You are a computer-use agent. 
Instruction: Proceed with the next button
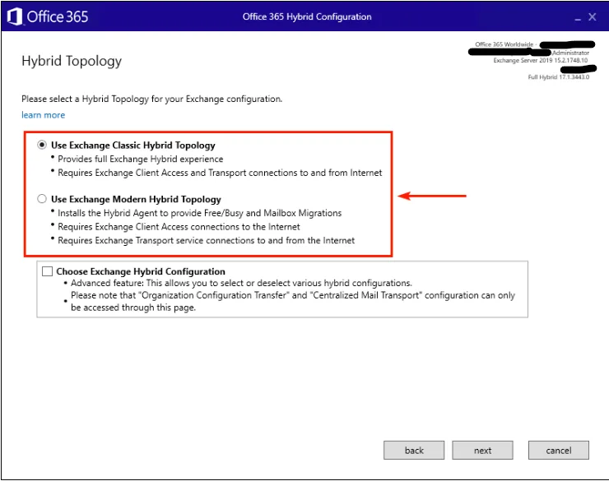[x=482, y=450]
